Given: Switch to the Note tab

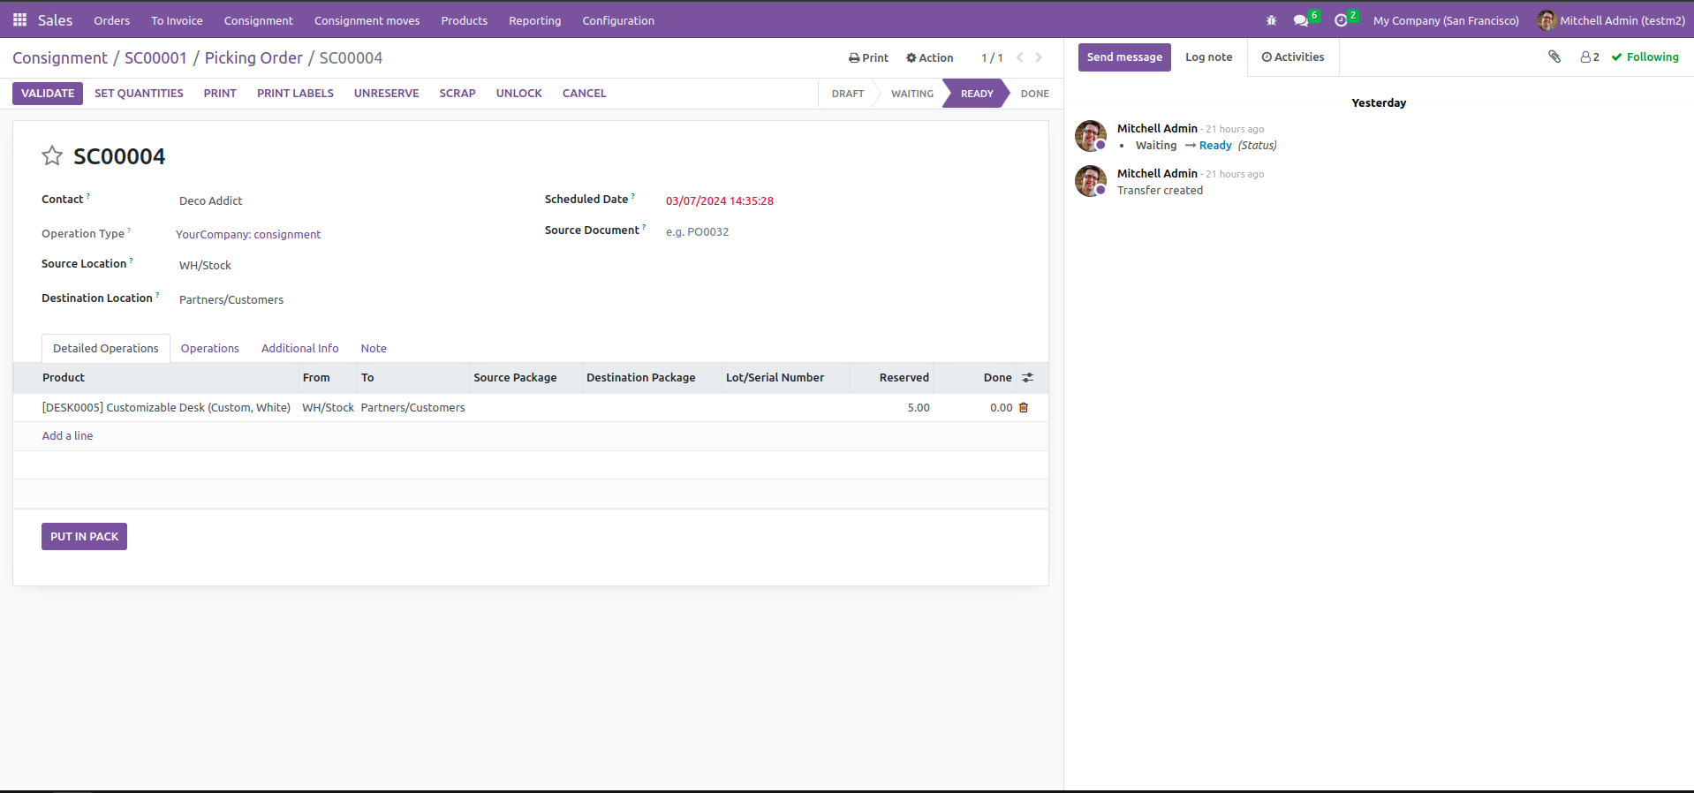Looking at the screenshot, I should [374, 349].
